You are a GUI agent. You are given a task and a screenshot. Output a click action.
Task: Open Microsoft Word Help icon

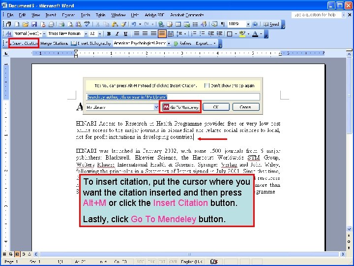coord(255,24)
